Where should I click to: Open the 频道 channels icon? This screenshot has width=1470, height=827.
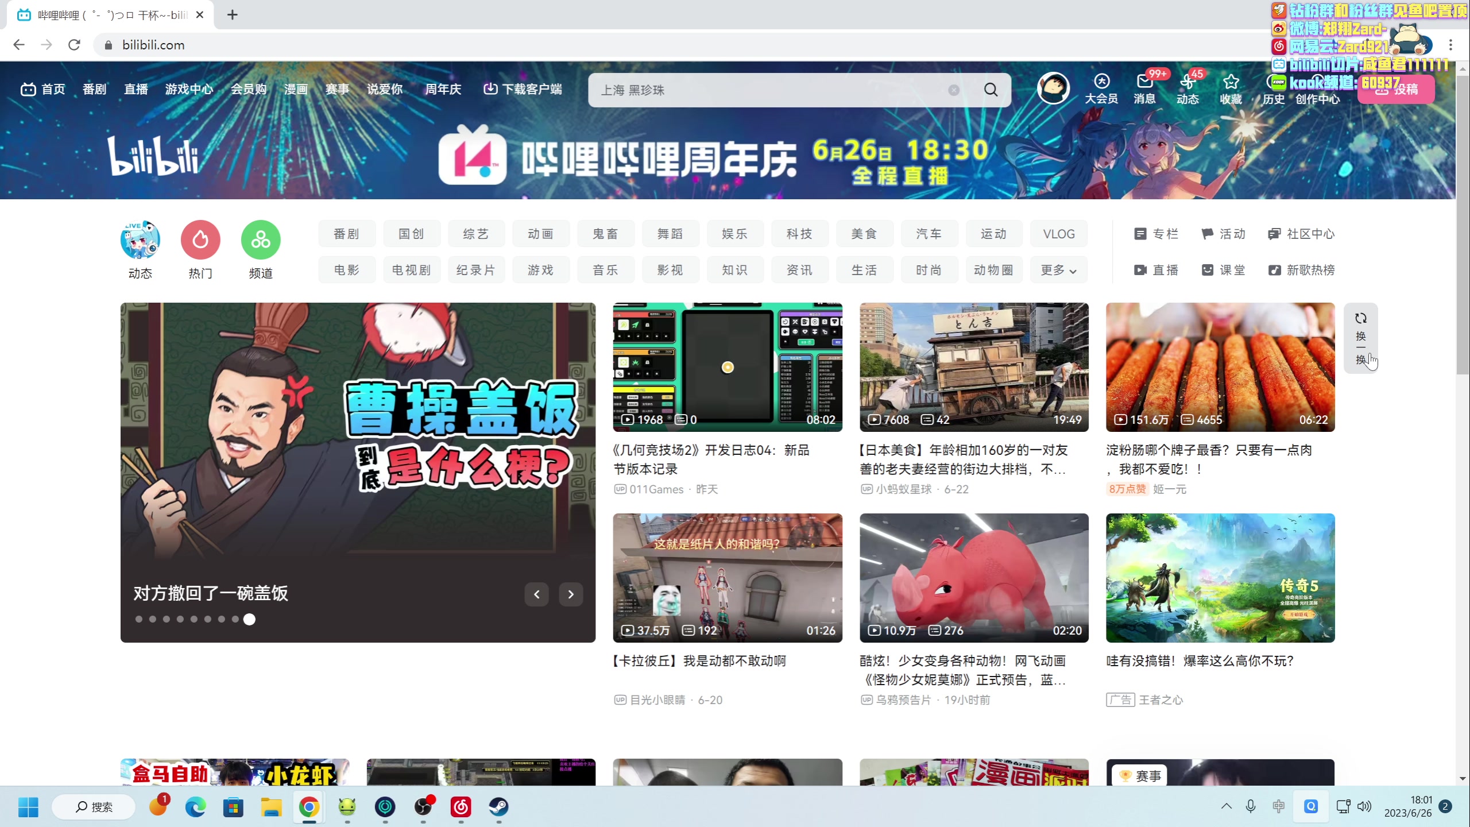pyautogui.click(x=260, y=239)
